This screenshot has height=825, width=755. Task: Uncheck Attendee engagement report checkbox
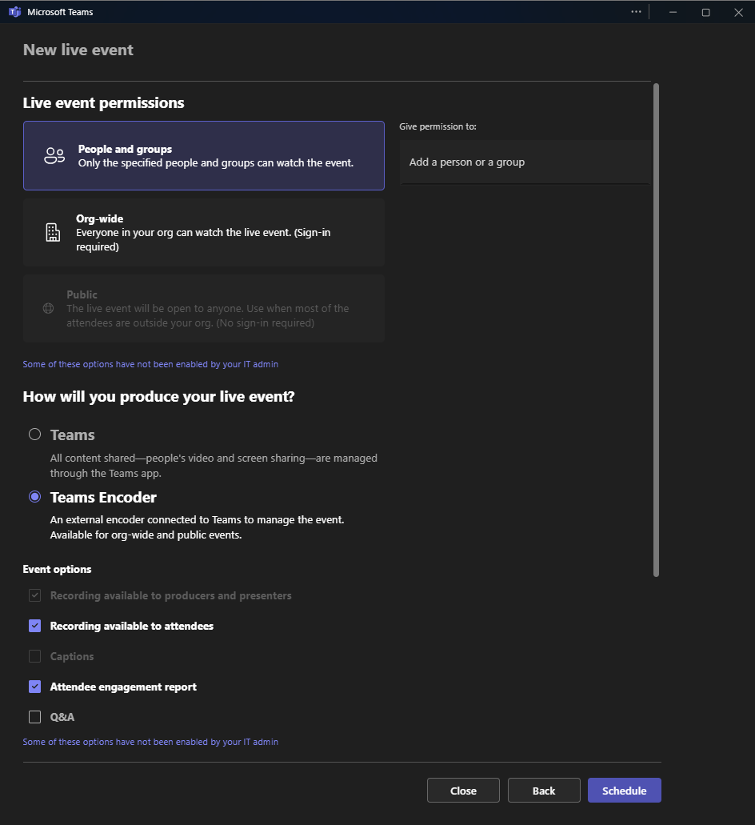coord(34,687)
